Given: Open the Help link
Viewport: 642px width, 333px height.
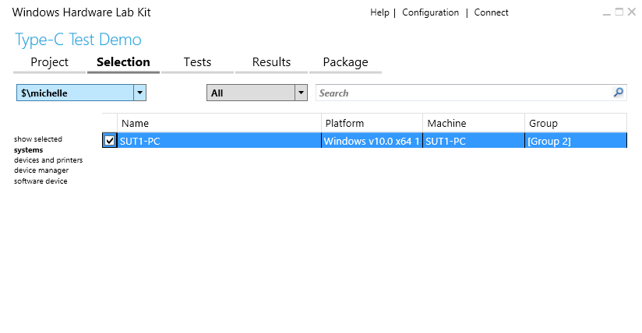Looking at the screenshot, I should pos(379,12).
